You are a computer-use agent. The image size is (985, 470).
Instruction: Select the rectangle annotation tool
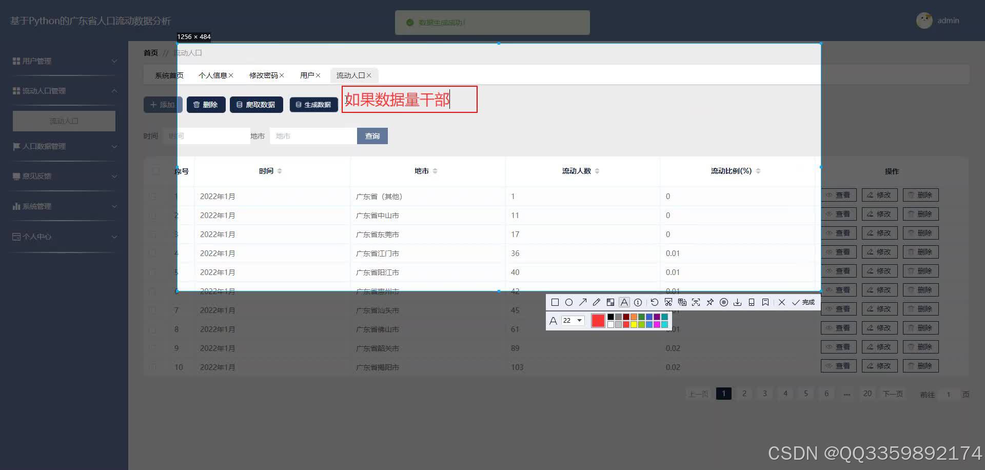(x=555, y=302)
